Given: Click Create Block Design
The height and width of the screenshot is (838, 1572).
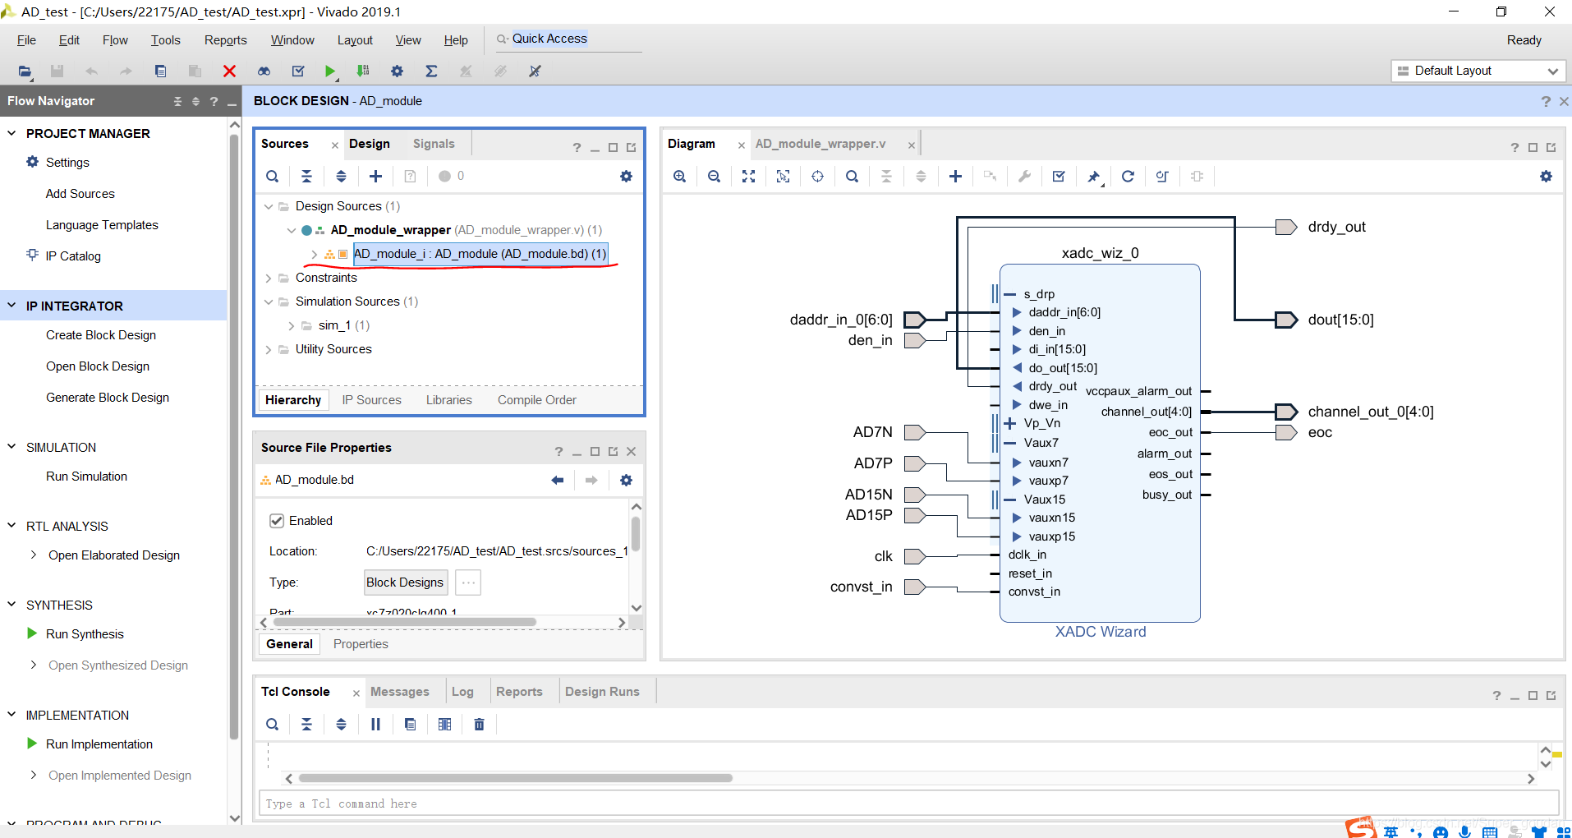Looking at the screenshot, I should coord(101,334).
